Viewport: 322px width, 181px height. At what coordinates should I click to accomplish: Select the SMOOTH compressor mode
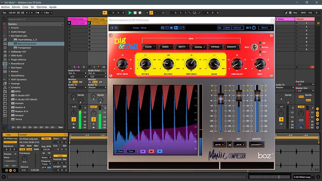click(x=232, y=47)
